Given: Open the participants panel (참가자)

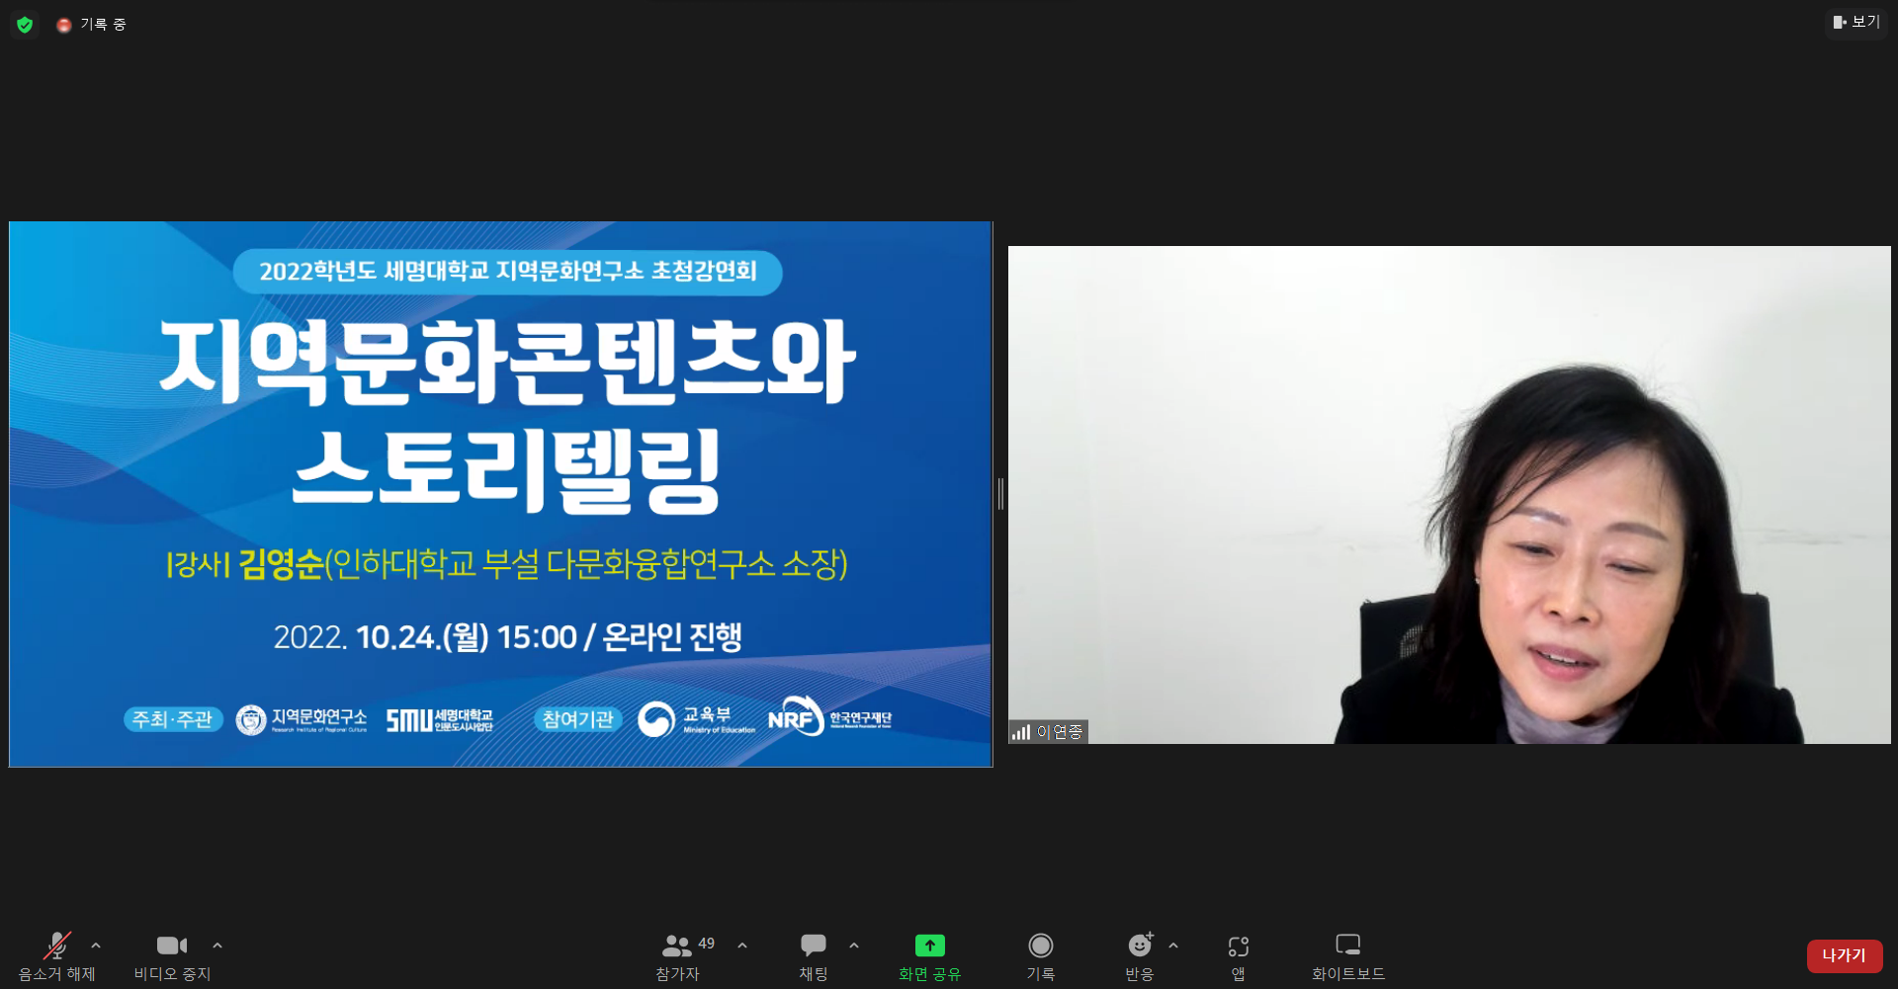Looking at the screenshot, I should point(677,956).
